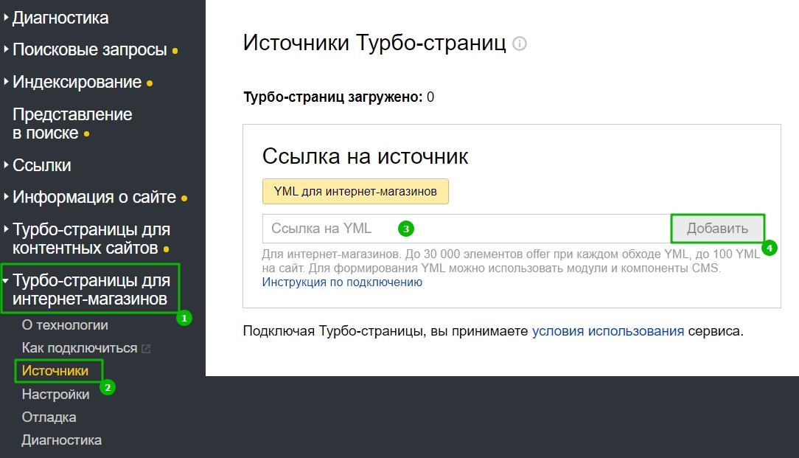
Task: Open Инструкция по подключению link
Action: 342,282
